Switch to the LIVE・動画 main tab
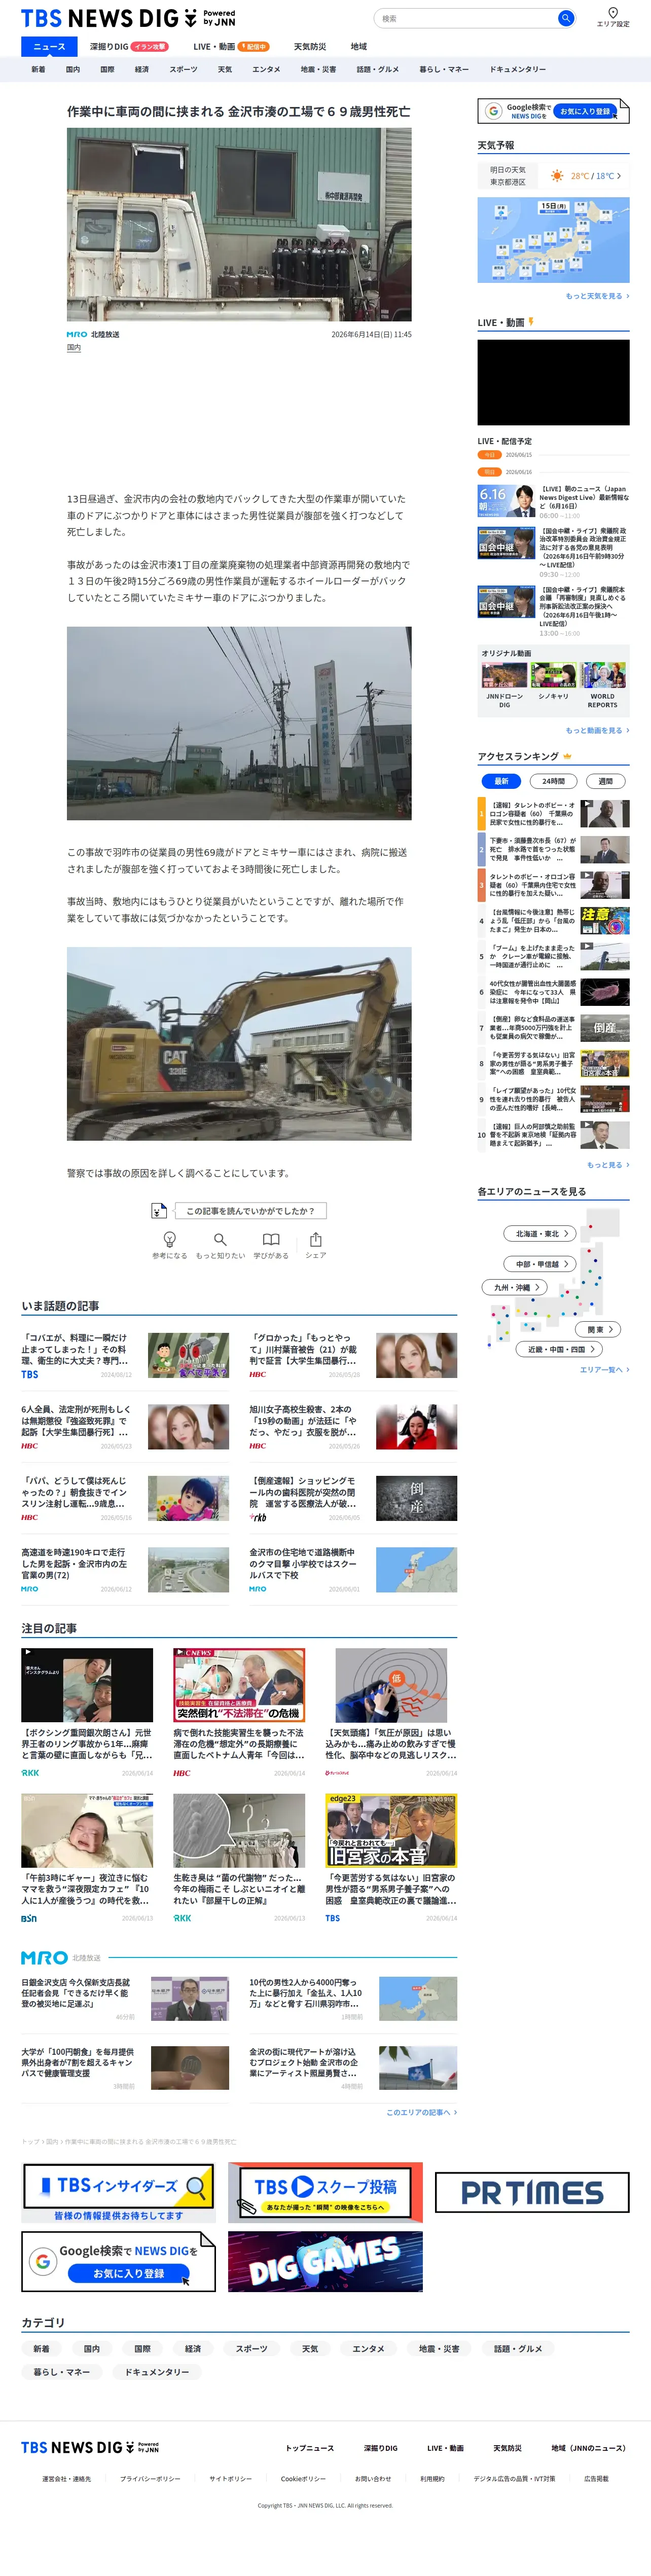The height and width of the screenshot is (2576, 651). [230, 46]
